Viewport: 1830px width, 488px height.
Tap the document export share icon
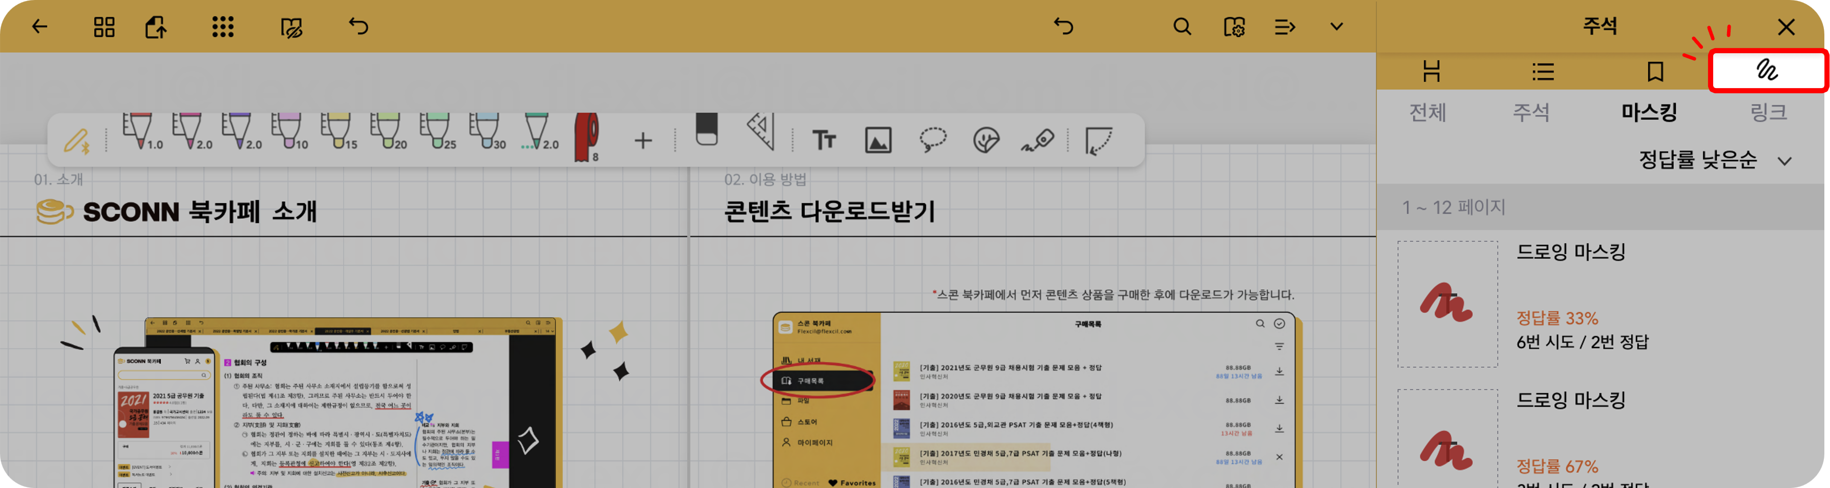pyautogui.click(x=156, y=27)
